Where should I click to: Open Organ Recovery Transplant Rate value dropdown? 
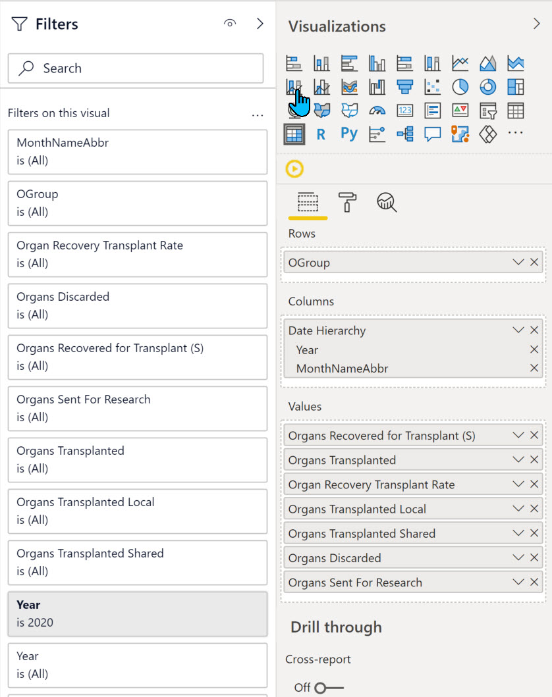click(x=518, y=484)
